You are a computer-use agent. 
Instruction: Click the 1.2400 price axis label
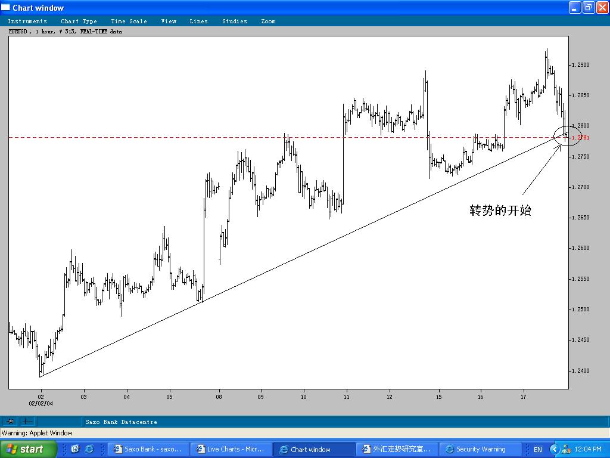580,371
